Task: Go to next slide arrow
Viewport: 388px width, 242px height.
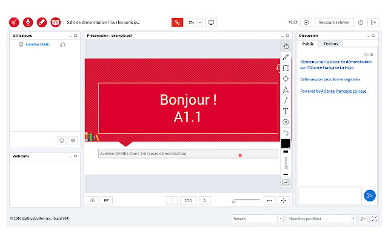Action: tap(205, 200)
